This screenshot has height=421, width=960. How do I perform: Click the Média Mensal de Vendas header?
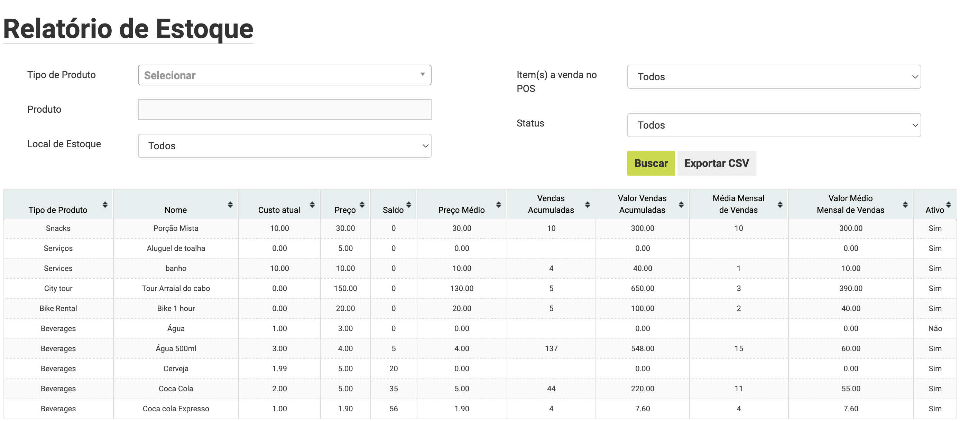[738, 204]
